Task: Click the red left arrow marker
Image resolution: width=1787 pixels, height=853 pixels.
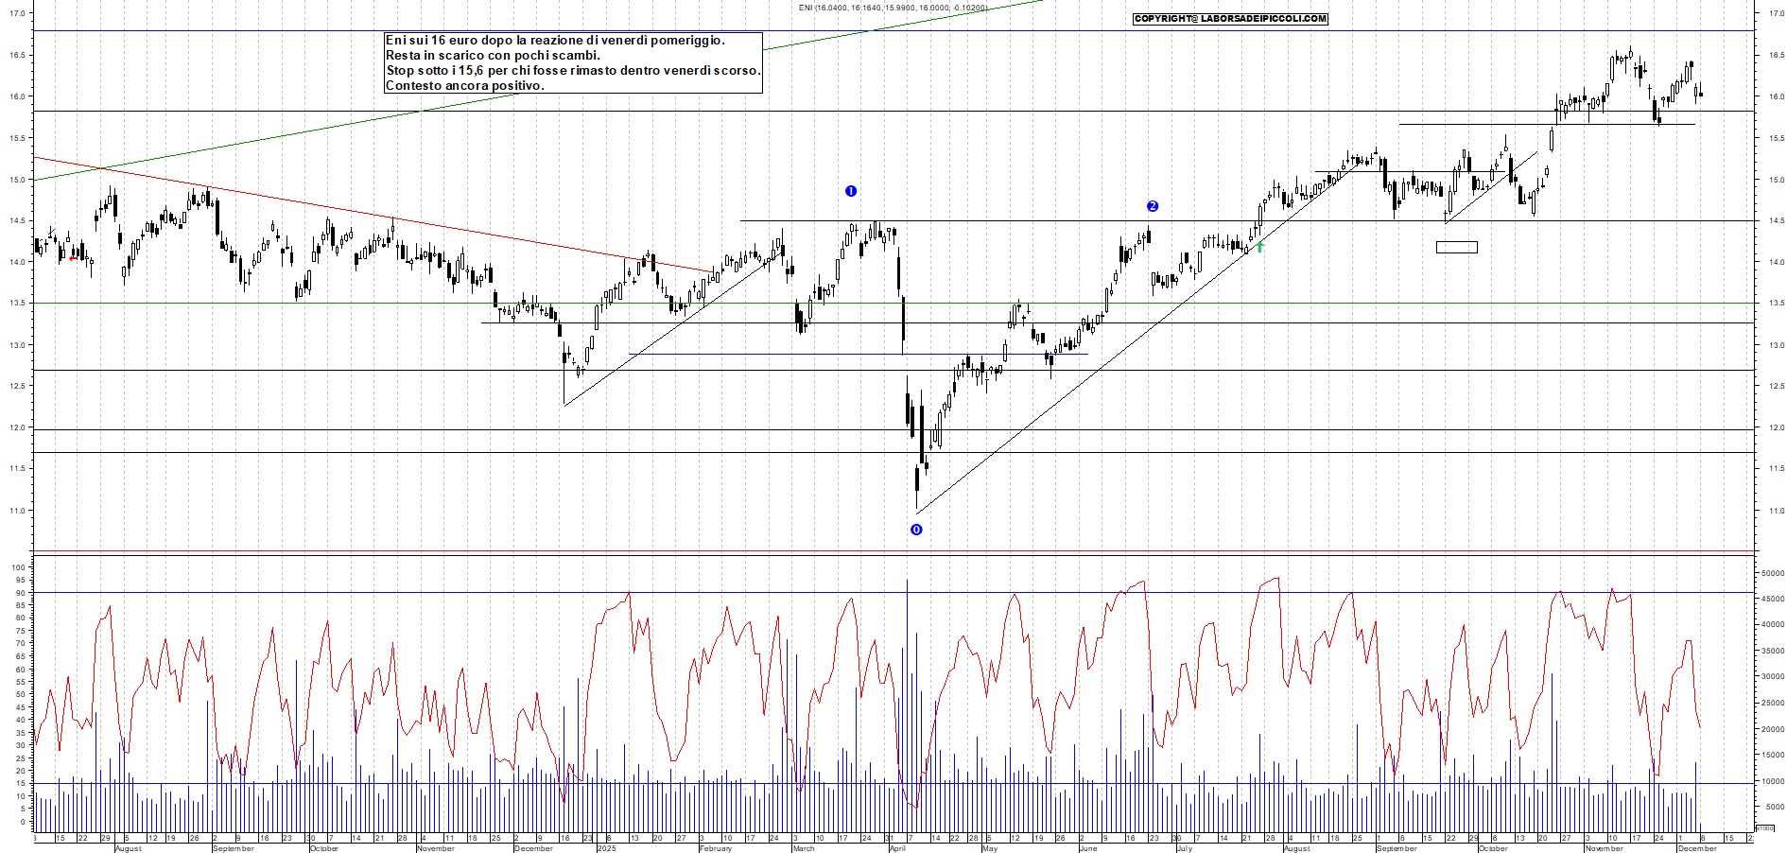Action: click(74, 257)
